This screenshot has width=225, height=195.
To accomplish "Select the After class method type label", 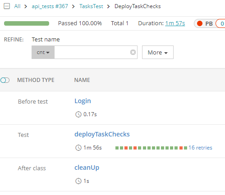I will coord(32,168).
